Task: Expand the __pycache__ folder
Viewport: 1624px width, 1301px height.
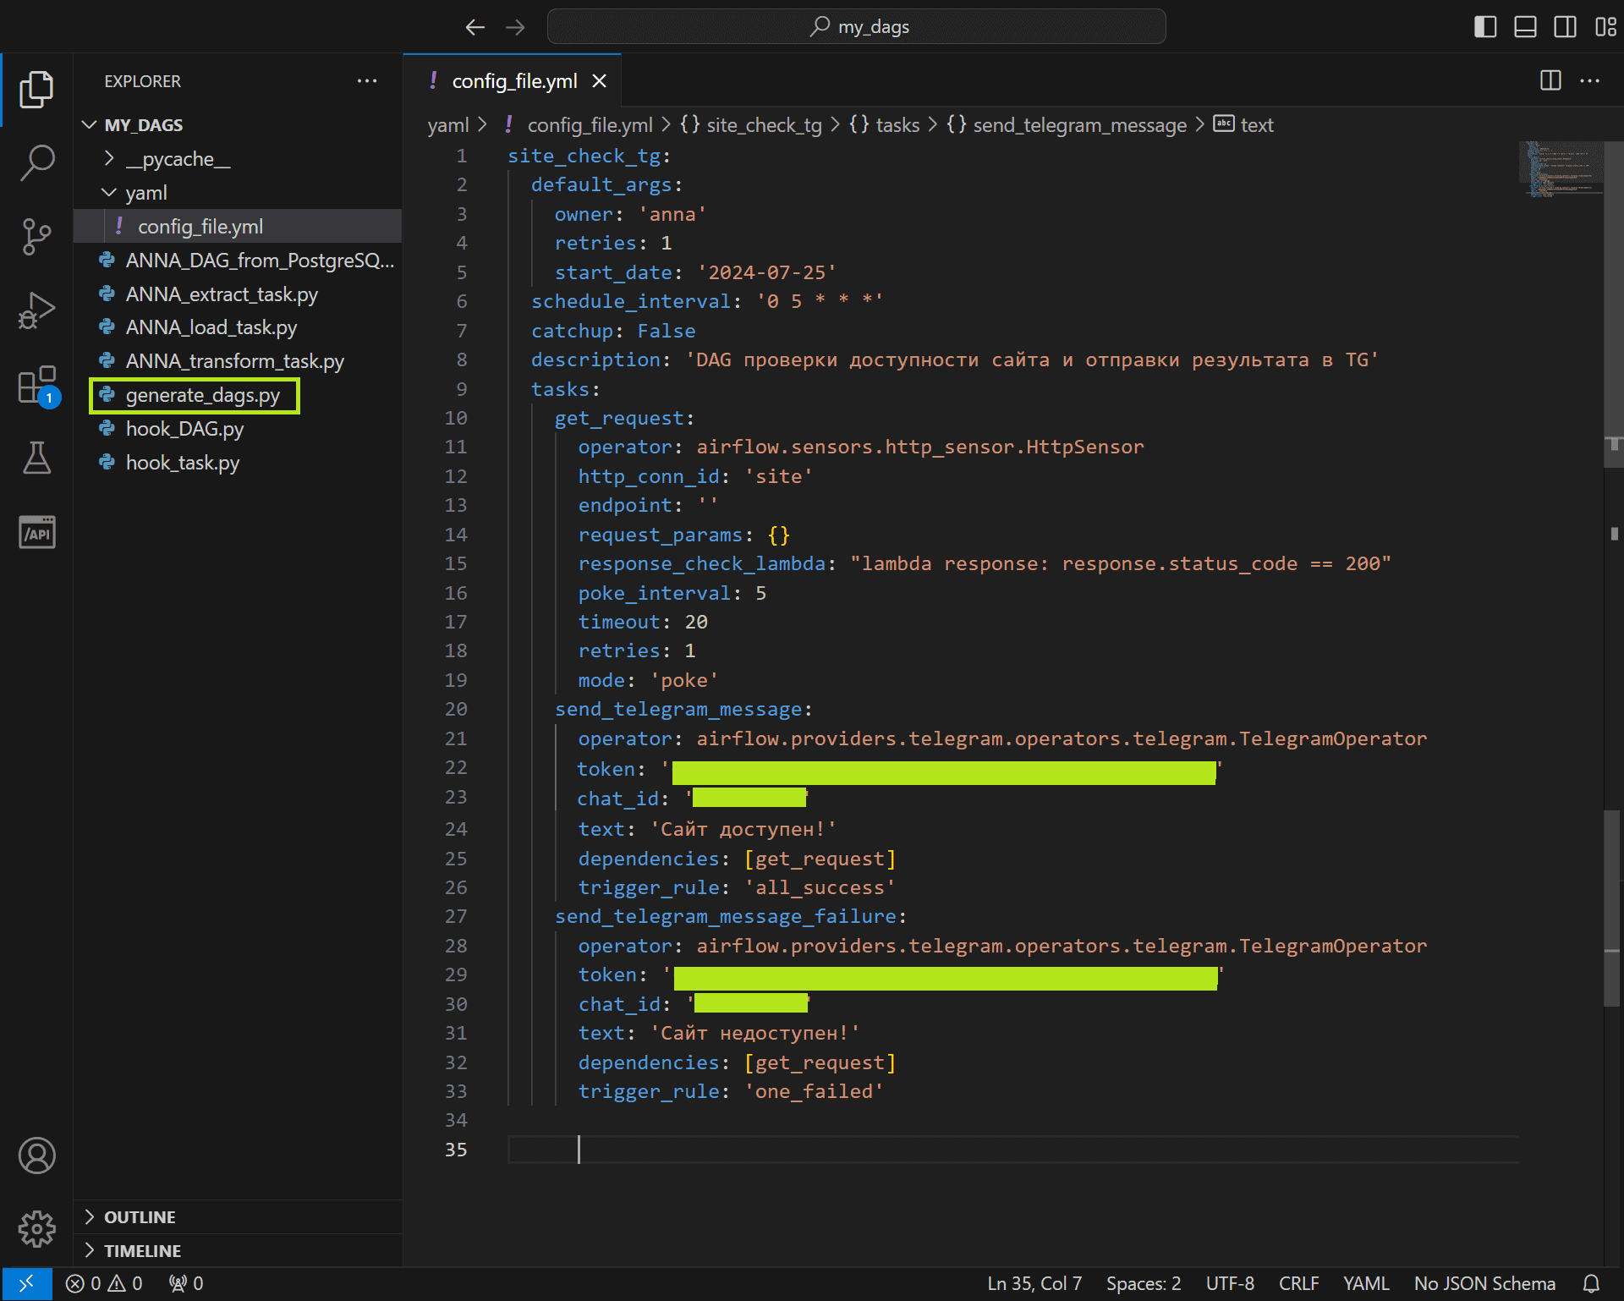Action: point(238,159)
